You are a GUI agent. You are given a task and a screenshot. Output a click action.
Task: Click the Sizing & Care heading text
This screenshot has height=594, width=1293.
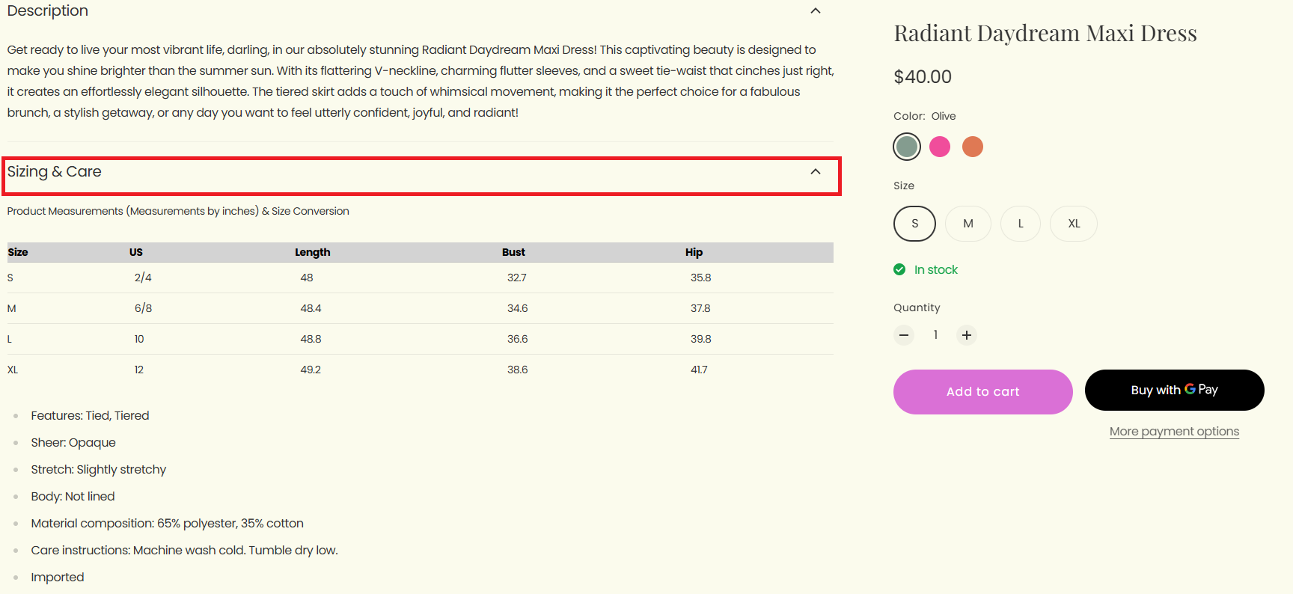pyautogui.click(x=55, y=172)
